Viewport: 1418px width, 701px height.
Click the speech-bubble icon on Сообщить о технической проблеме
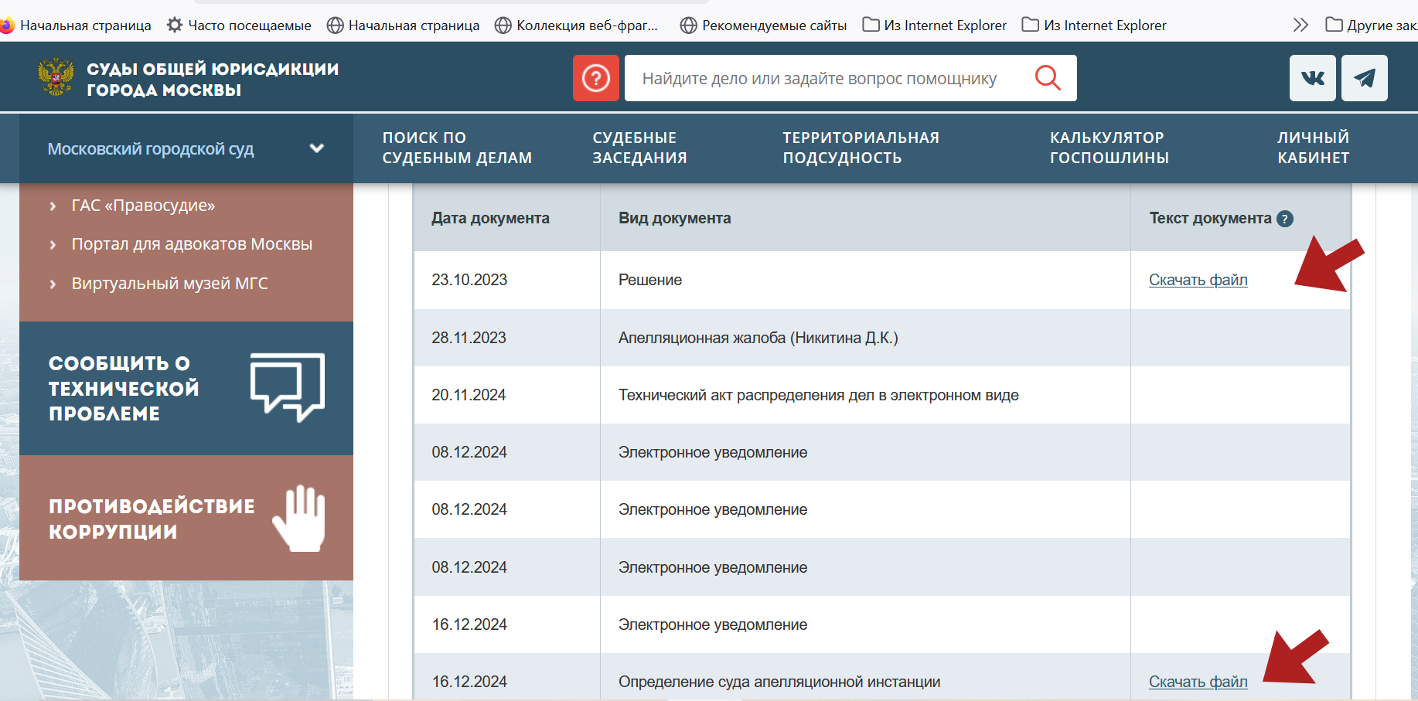point(286,388)
